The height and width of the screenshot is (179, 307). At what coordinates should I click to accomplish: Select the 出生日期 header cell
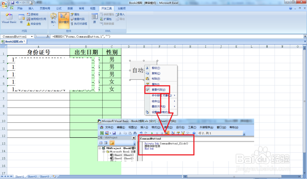86,52
